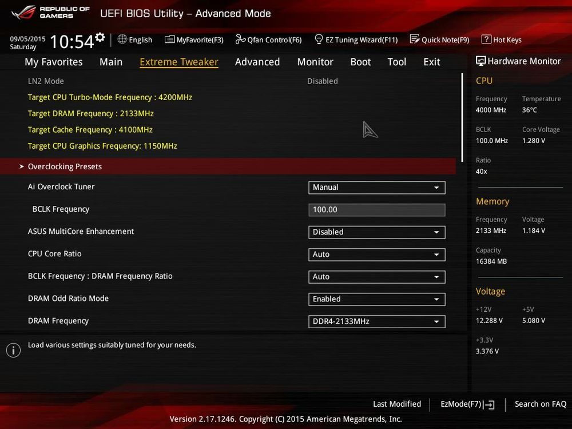Open the DRAM Odd Ratio Mode dropdown

coord(376,299)
